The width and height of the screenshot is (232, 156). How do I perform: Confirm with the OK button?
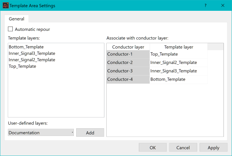point(153,148)
